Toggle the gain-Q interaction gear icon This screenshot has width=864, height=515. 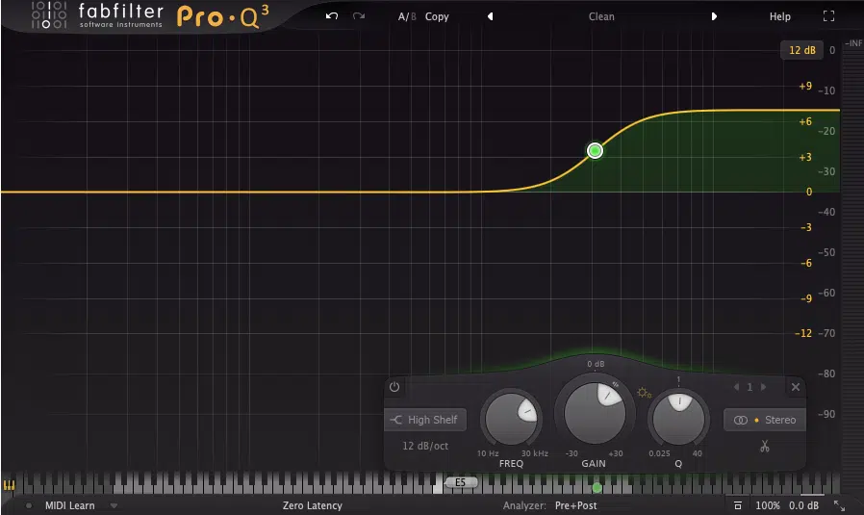pos(644,393)
